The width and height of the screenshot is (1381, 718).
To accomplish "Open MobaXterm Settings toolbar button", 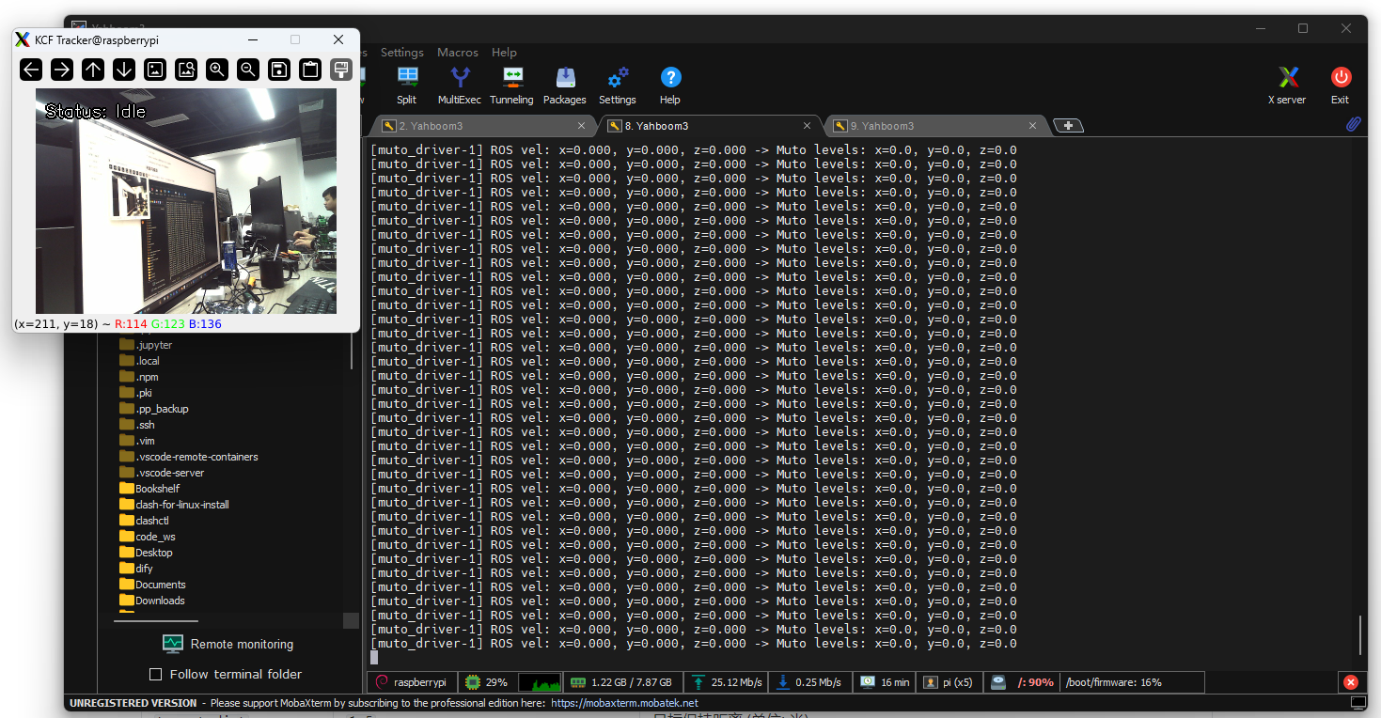I will click(x=618, y=85).
